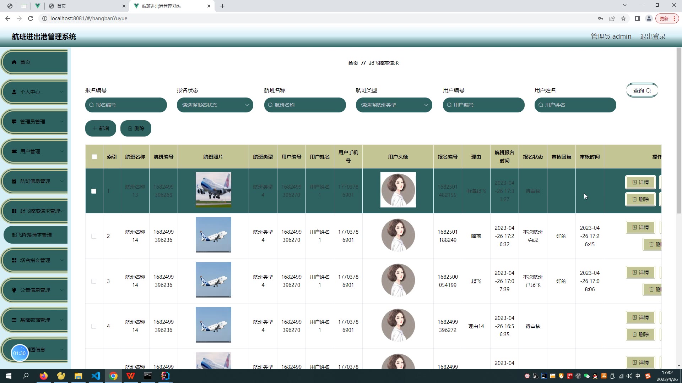Bookmark this page with the star icon

[x=623, y=18]
